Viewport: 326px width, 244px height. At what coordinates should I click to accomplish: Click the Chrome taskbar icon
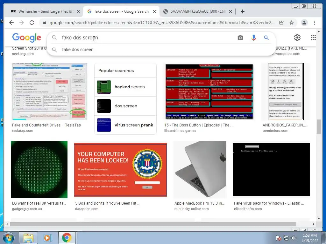click(67, 238)
